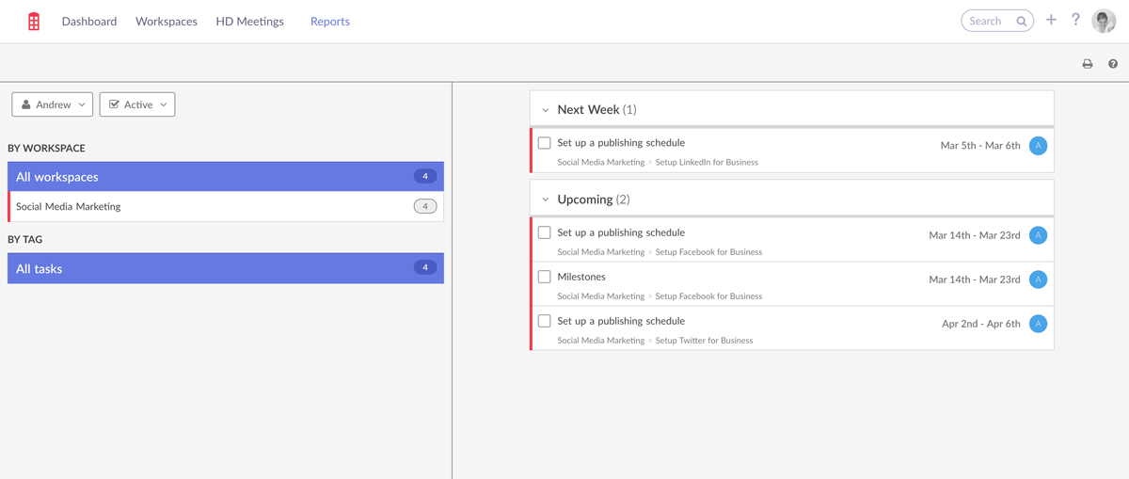Click the count badge on All tasks
The image size is (1129, 479).
pyautogui.click(x=425, y=268)
